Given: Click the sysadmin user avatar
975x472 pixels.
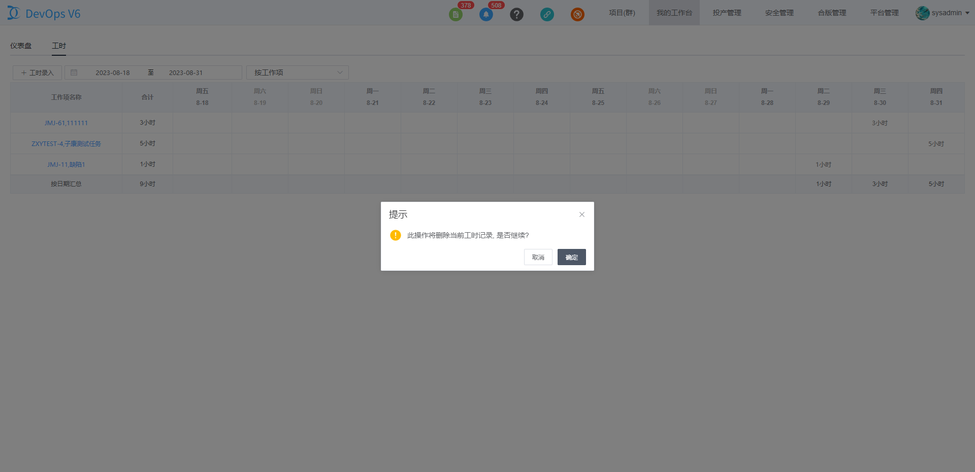Looking at the screenshot, I should (x=922, y=13).
